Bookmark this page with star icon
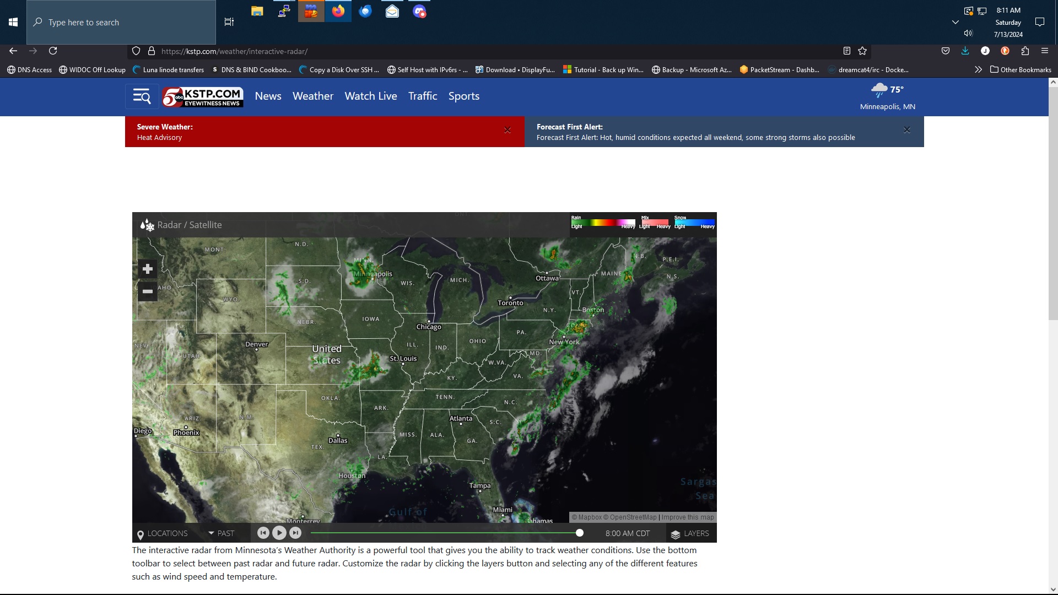The height and width of the screenshot is (595, 1058). [x=862, y=51]
